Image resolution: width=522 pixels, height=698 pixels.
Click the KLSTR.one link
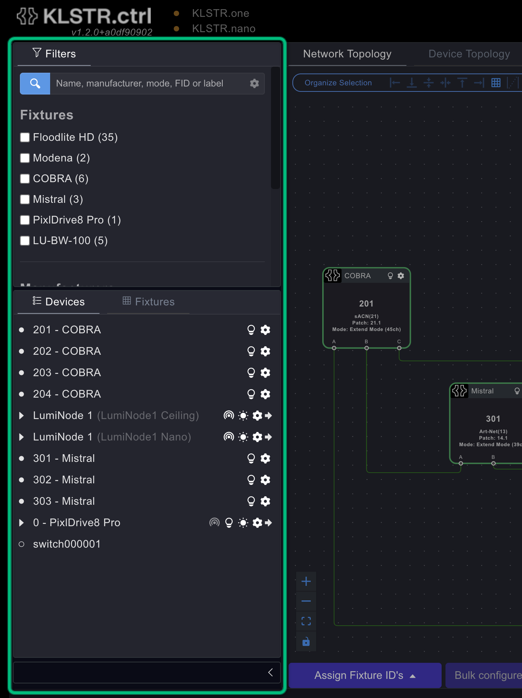[220, 13]
